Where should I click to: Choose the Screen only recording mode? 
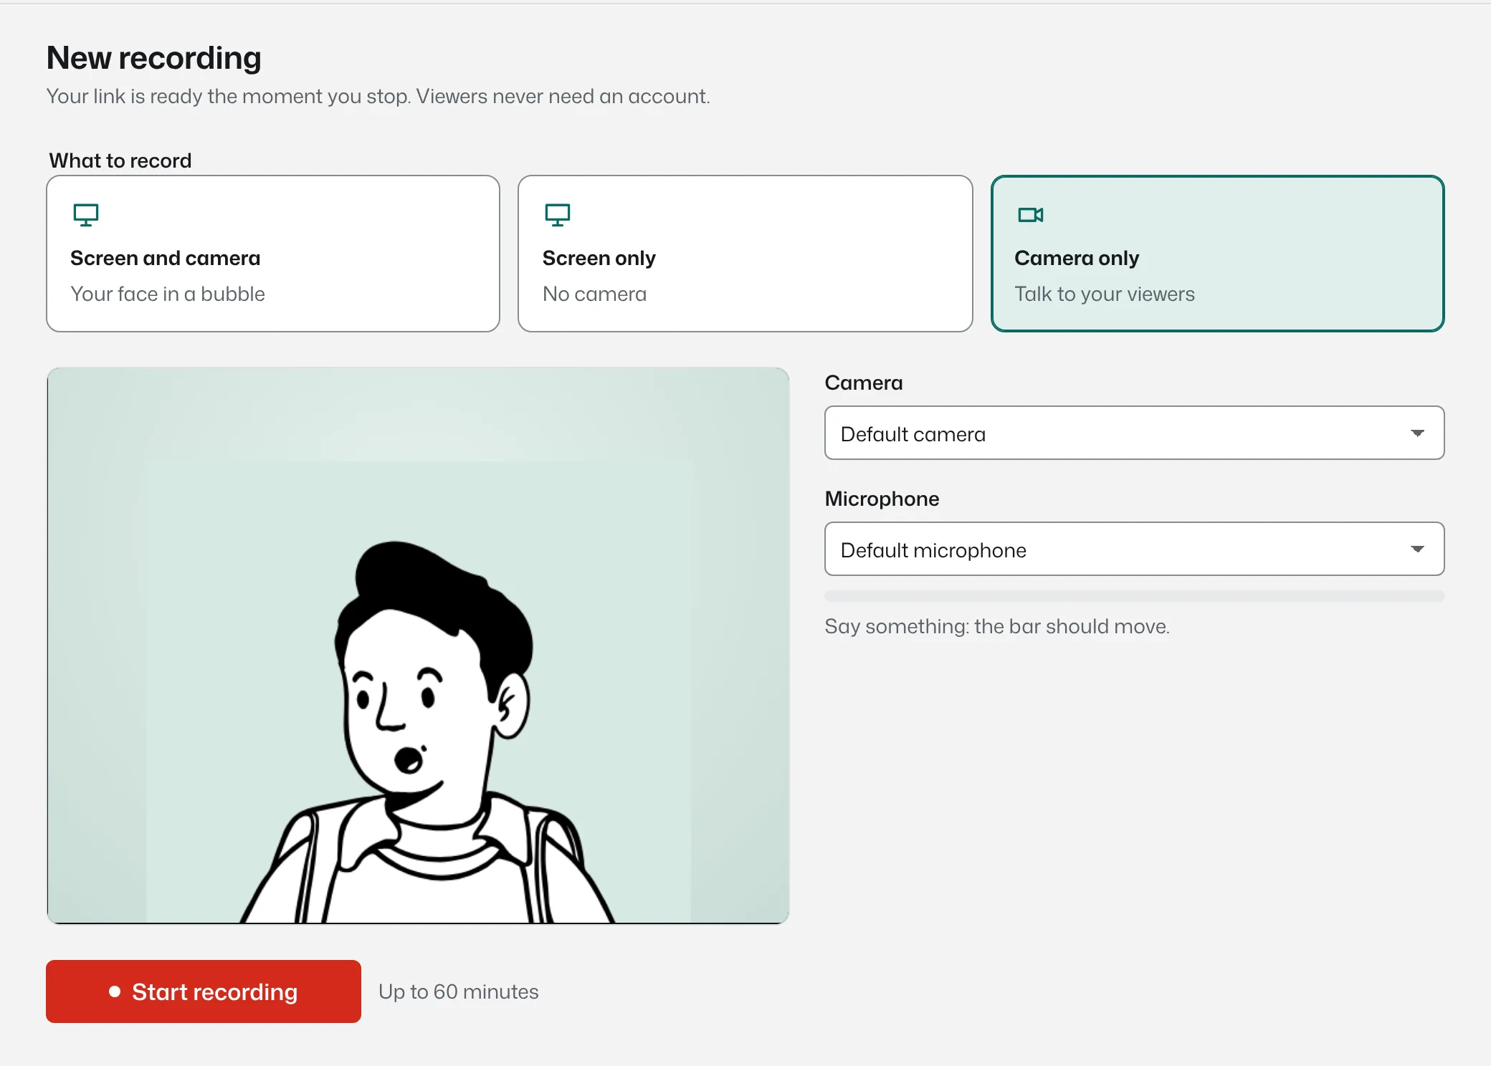pos(745,254)
